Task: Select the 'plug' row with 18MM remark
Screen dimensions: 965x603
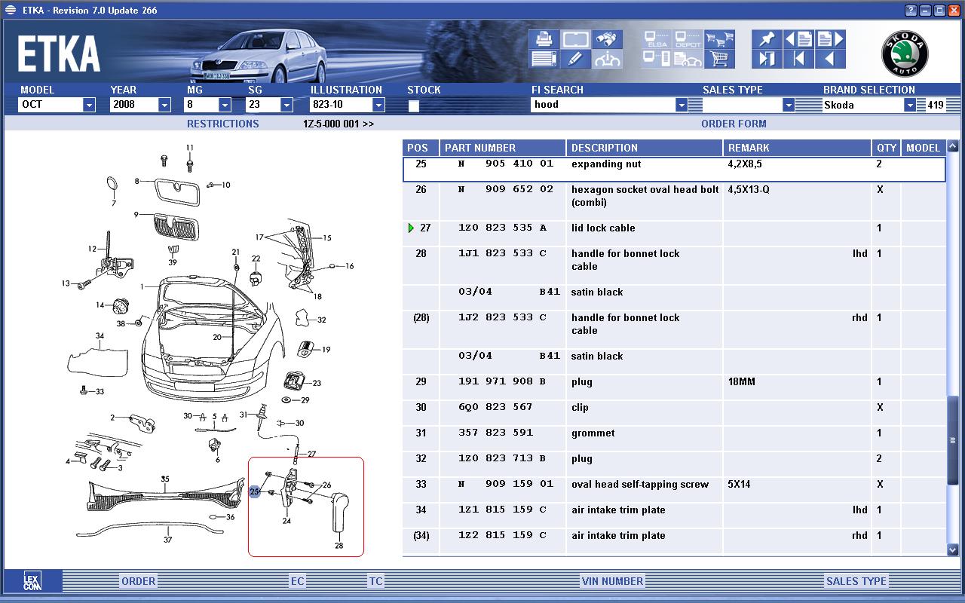Action: pos(674,387)
